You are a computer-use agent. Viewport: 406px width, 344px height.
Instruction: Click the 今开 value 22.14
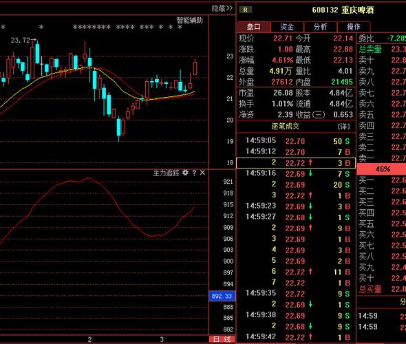[x=343, y=39]
